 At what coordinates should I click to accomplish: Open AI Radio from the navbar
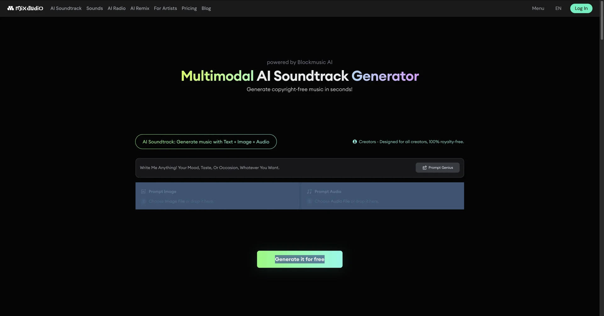tap(117, 8)
